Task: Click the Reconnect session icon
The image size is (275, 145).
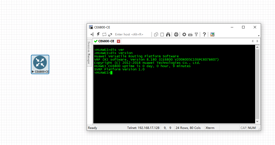Action: pyautogui.click(x=104, y=34)
